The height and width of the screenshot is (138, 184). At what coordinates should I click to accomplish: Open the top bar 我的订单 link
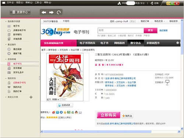pos(145,21)
